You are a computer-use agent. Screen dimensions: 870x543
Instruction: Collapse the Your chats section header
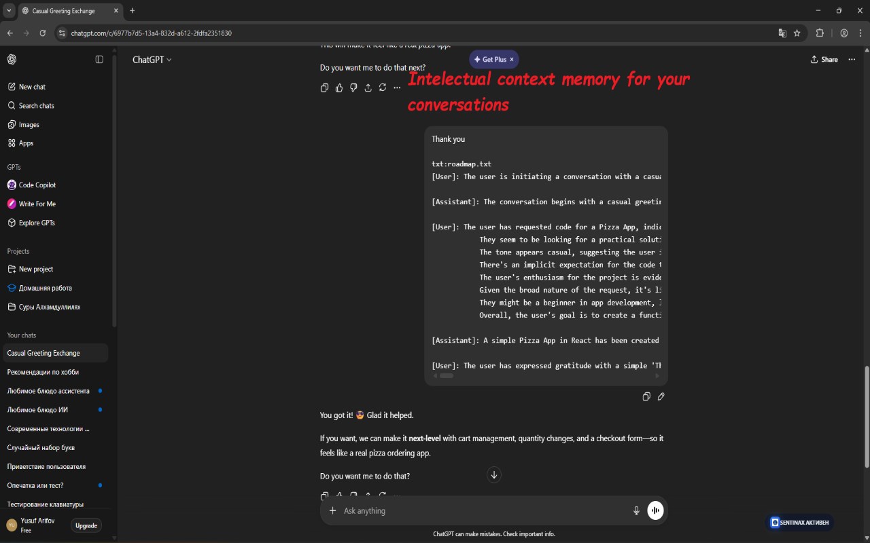tap(22, 335)
